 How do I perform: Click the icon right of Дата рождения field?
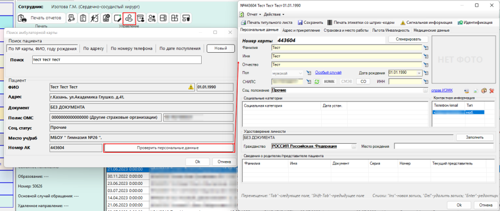pos(426,73)
